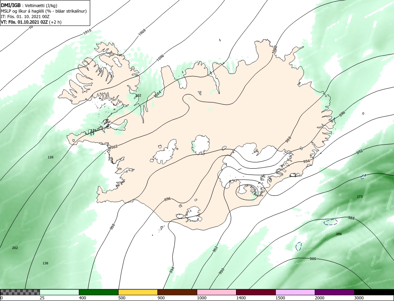This screenshot has width=394, height=301.
Task: Select the pink 1000–1400 legend swatch
Action: [217, 292]
